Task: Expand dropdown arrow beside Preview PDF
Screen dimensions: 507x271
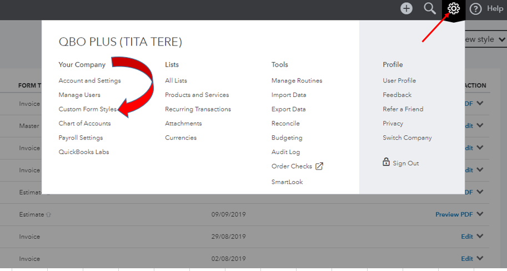Action: point(480,214)
